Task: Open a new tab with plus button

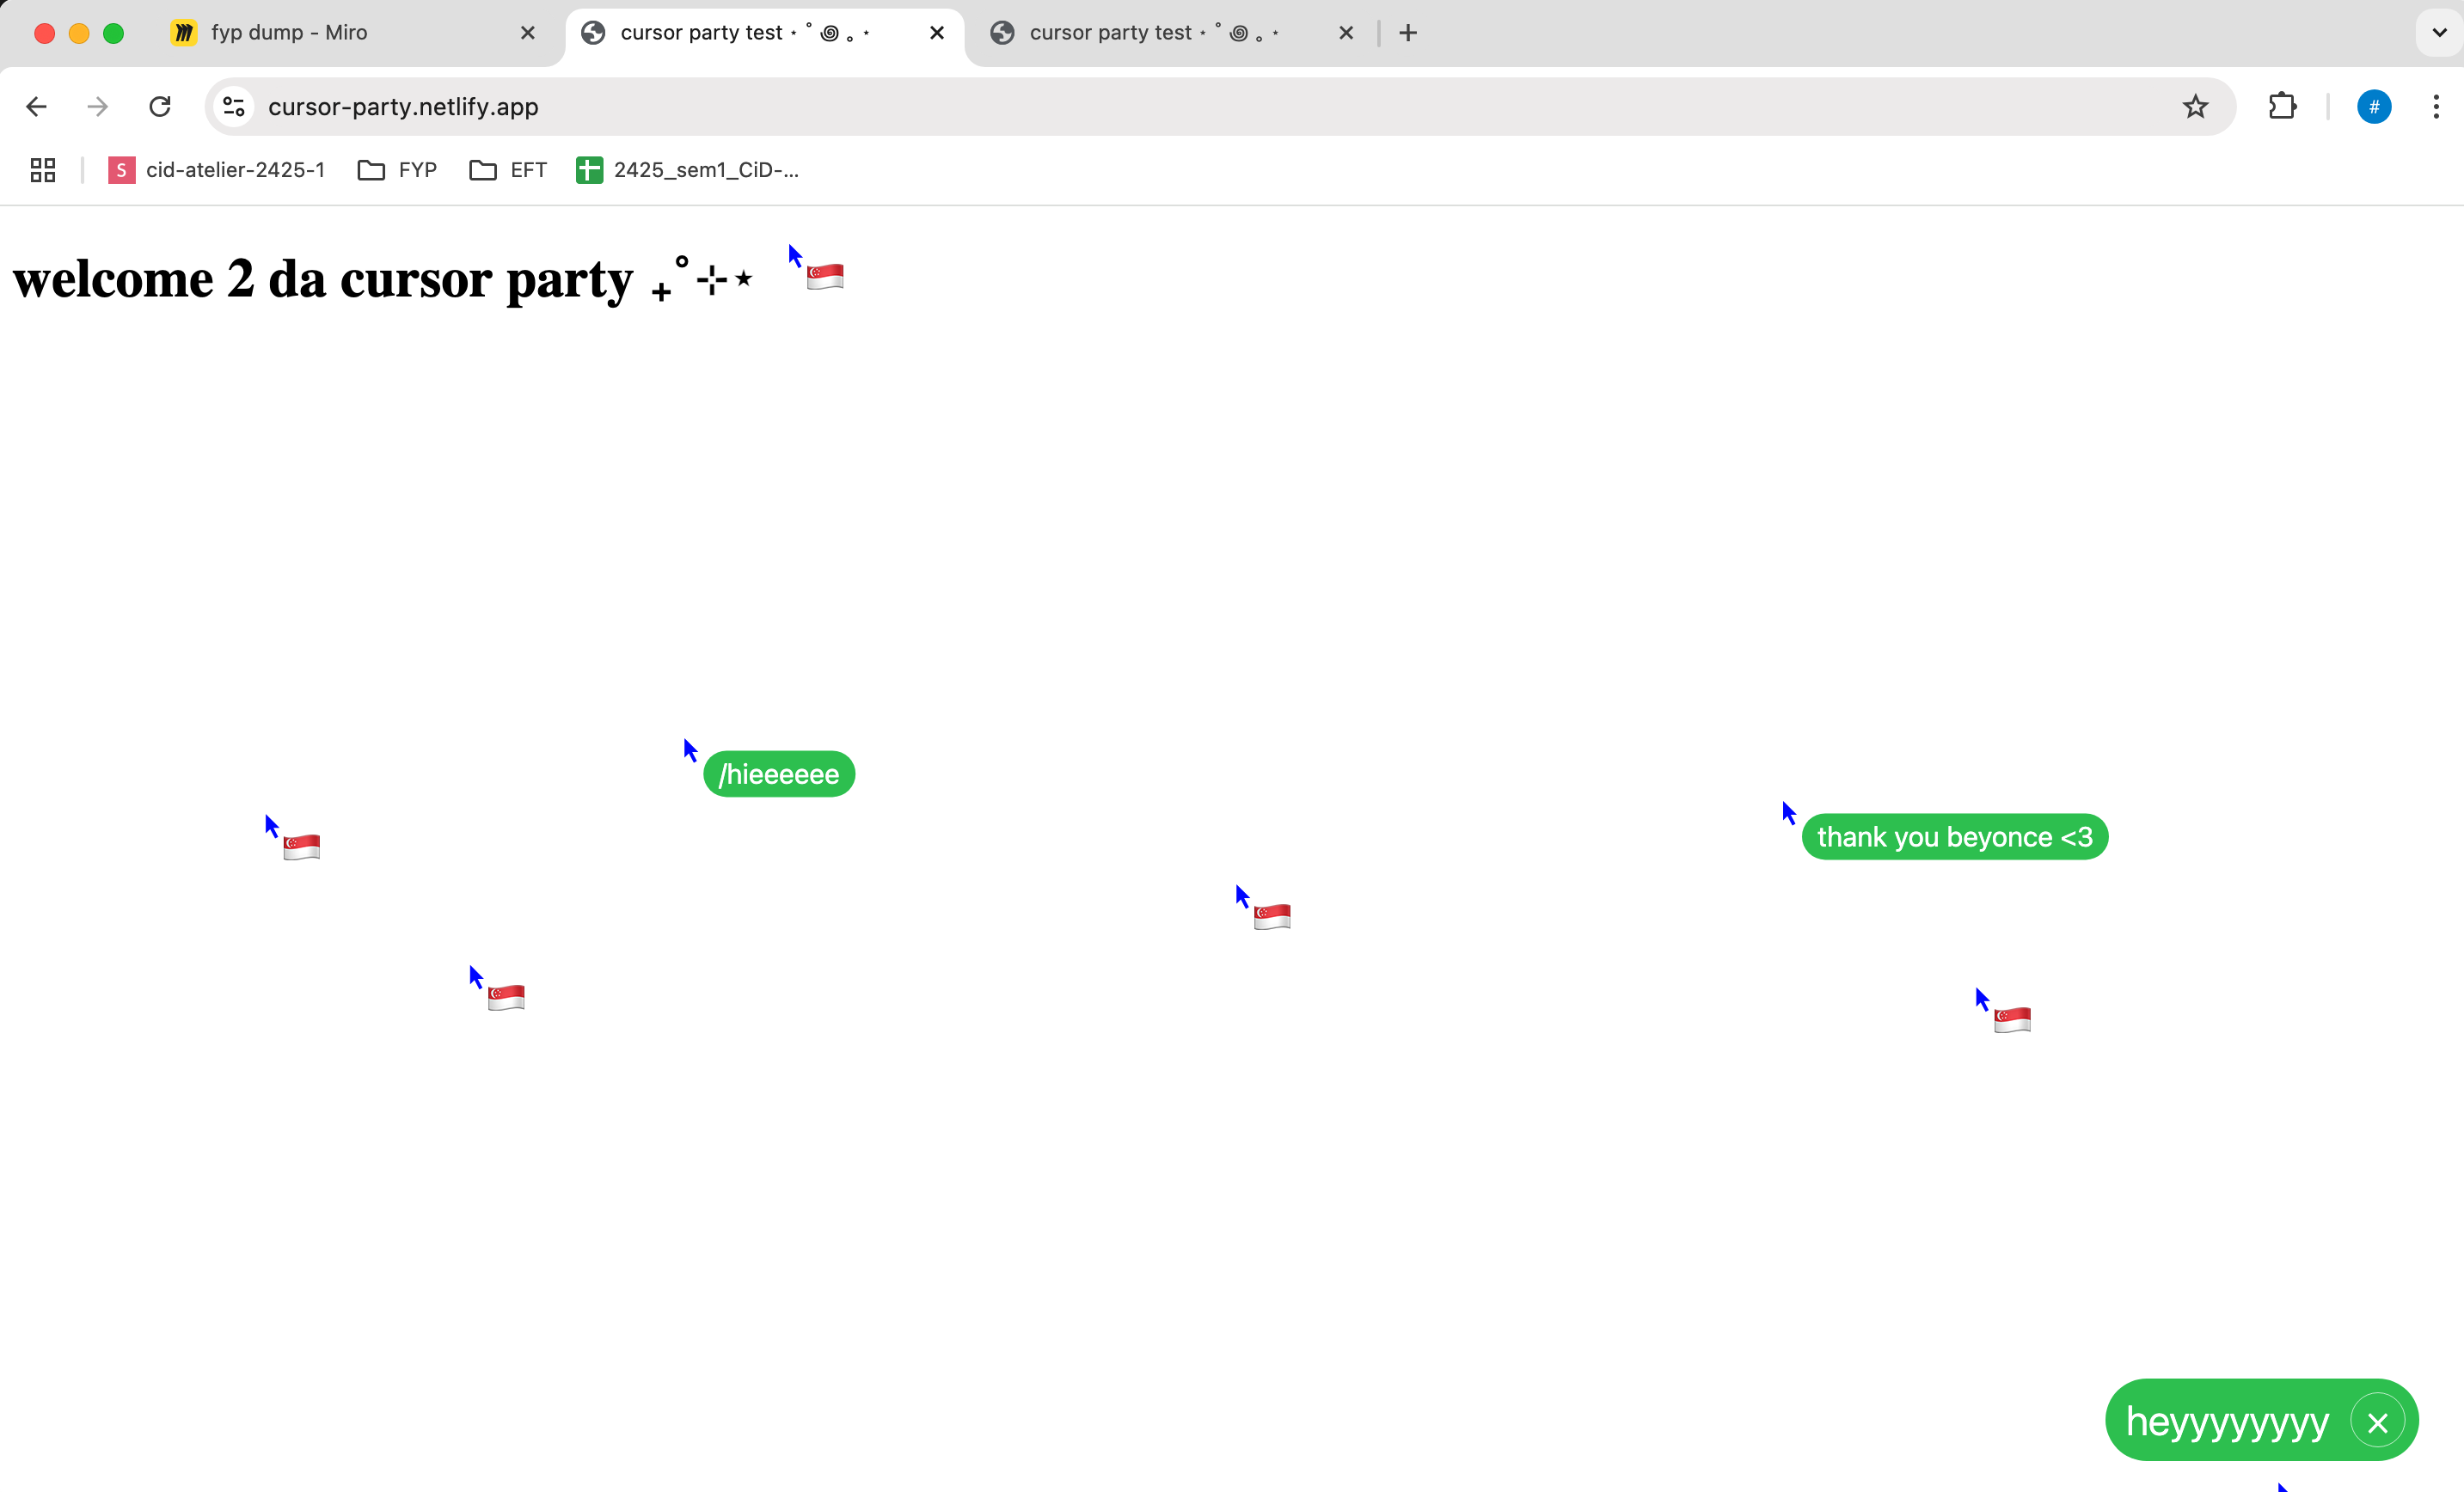Action: pyautogui.click(x=1408, y=32)
